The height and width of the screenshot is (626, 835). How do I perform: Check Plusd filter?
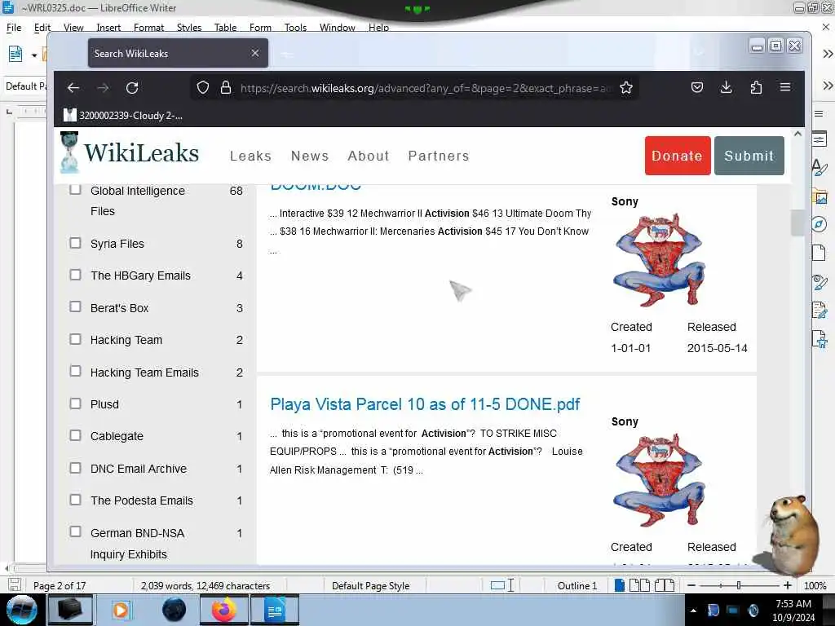pyautogui.click(x=75, y=403)
